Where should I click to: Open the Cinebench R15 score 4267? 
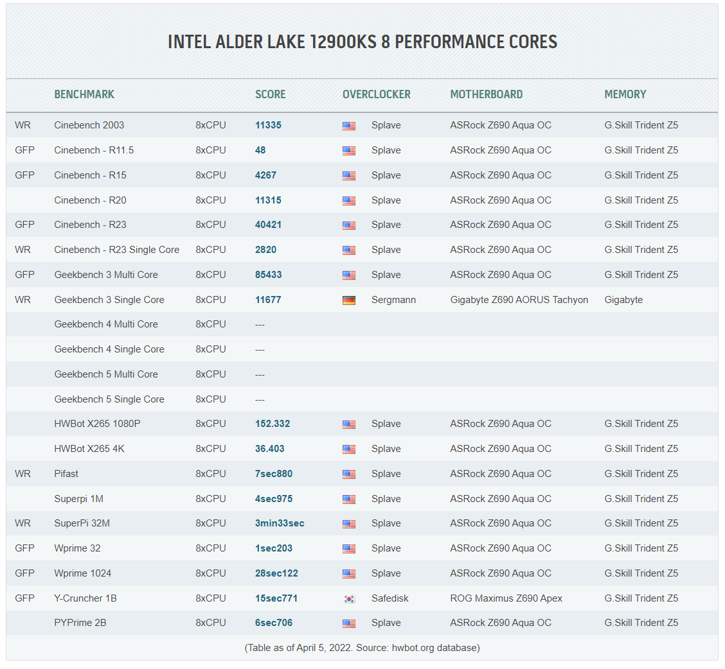pyautogui.click(x=266, y=175)
